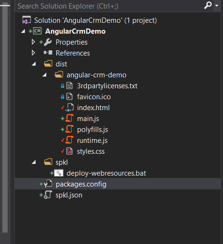
Task: Select the 3rdpartylicenses.txt file name
Action: pos(107,86)
